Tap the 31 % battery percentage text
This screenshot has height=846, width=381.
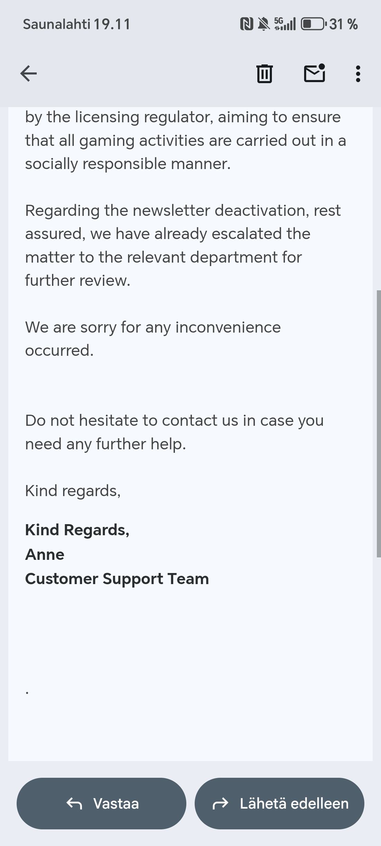(x=343, y=24)
